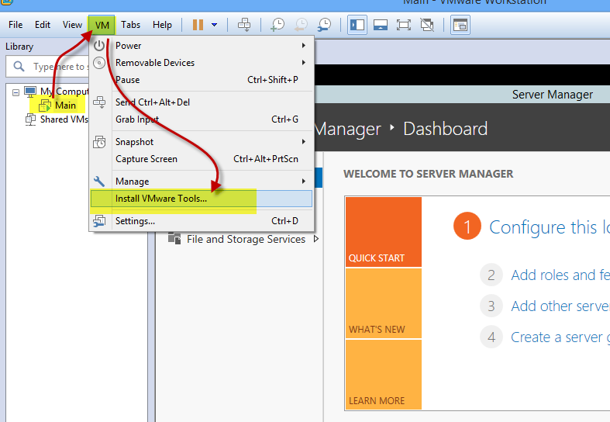This screenshot has width=610, height=422.
Task: Choose Pause from the VM menu
Action: (x=202, y=80)
